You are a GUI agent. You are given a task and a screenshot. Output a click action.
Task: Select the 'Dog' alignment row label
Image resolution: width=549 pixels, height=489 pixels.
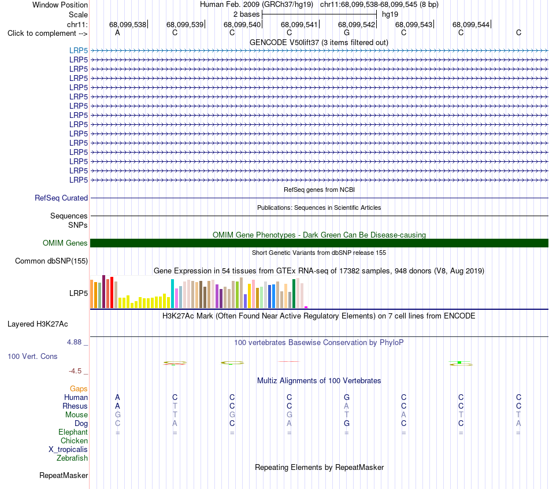(x=81, y=424)
